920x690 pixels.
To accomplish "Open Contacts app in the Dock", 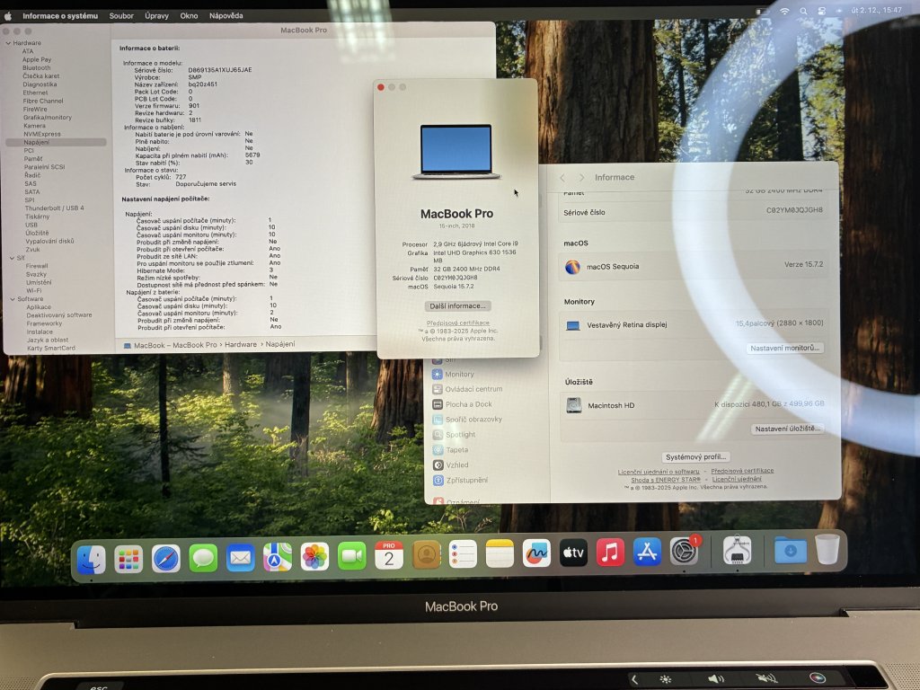I will (426, 554).
